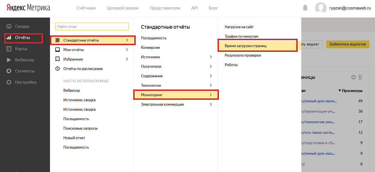
Task: Go to Сводка in sidebar
Action: coord(22,26)
